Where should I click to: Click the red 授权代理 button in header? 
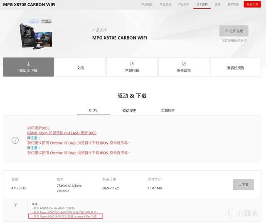[x=252, y=5]
